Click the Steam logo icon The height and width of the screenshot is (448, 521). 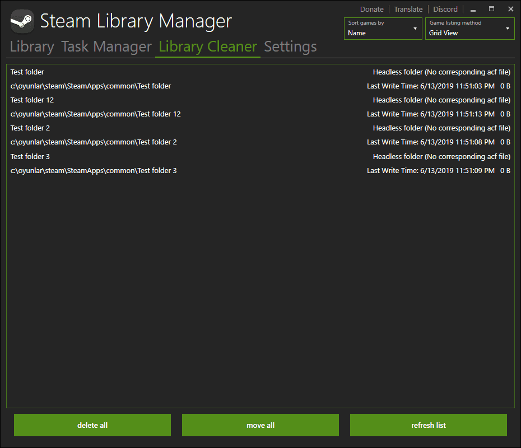point(22,21)
